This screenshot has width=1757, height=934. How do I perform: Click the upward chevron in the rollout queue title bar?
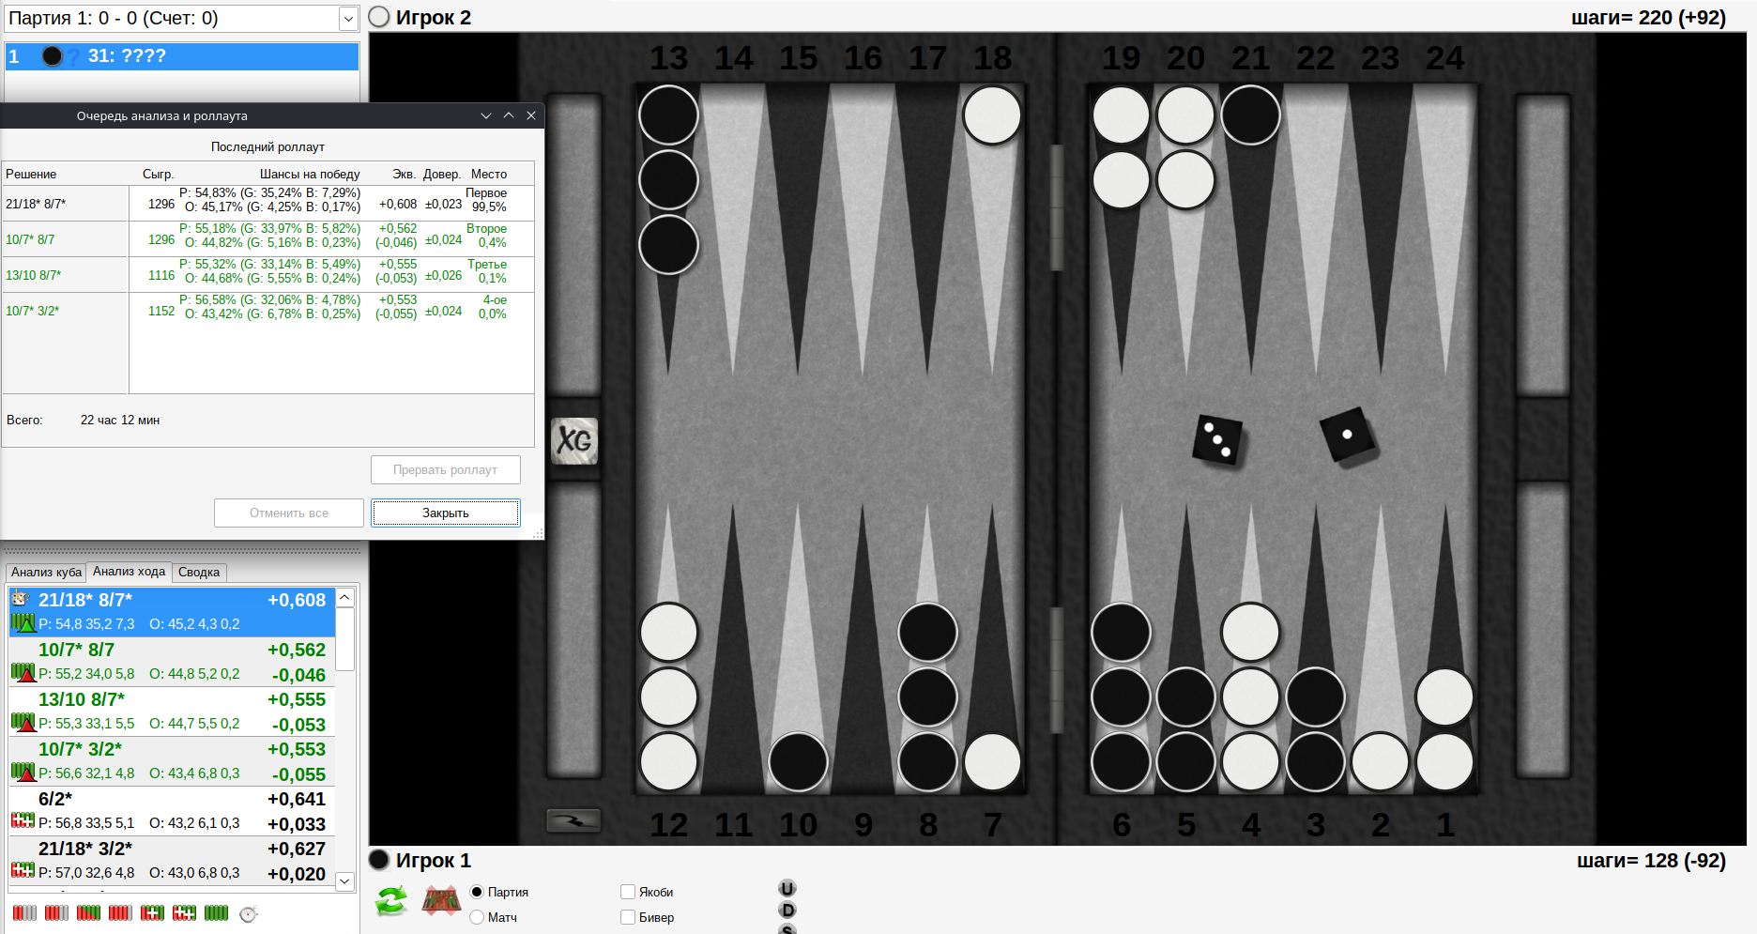(x=509, y=115)
